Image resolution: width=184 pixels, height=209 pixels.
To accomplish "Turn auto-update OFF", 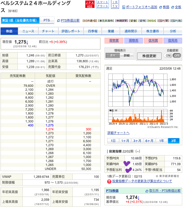I will click(177, 55).
